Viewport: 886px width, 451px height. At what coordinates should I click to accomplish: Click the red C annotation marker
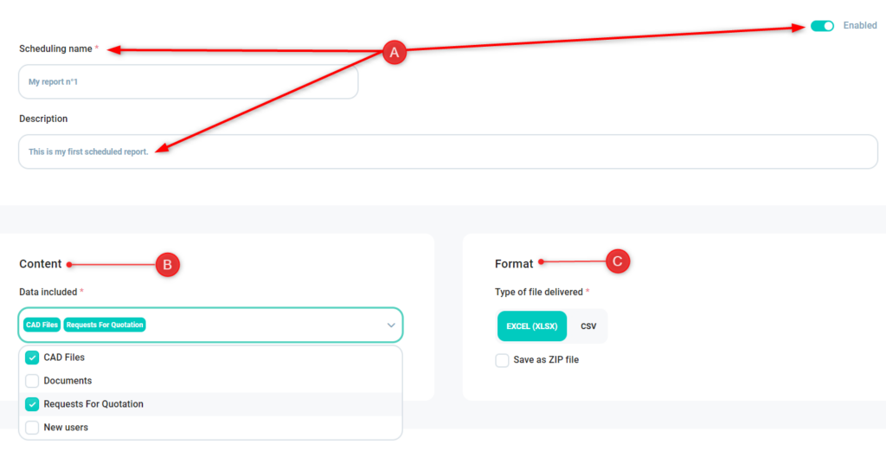click(618, 261)
